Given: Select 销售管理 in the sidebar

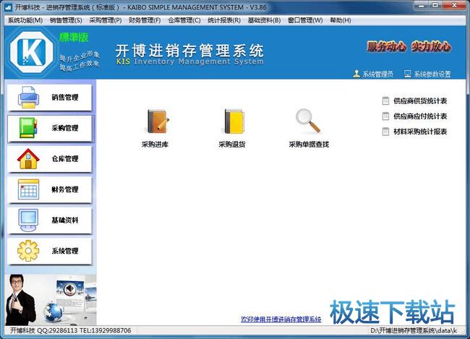Looking at the screenshot, I should coord(50,98).
